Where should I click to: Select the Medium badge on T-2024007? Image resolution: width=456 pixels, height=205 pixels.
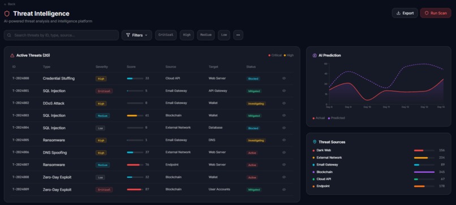[x=102, y=165]
